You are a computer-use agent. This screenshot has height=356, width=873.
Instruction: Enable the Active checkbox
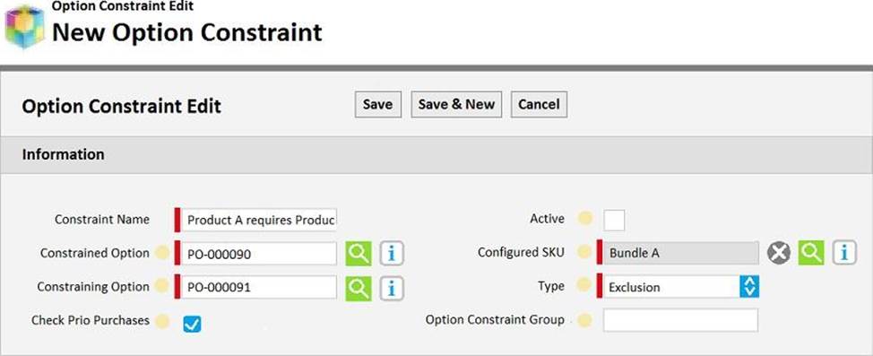614,220
